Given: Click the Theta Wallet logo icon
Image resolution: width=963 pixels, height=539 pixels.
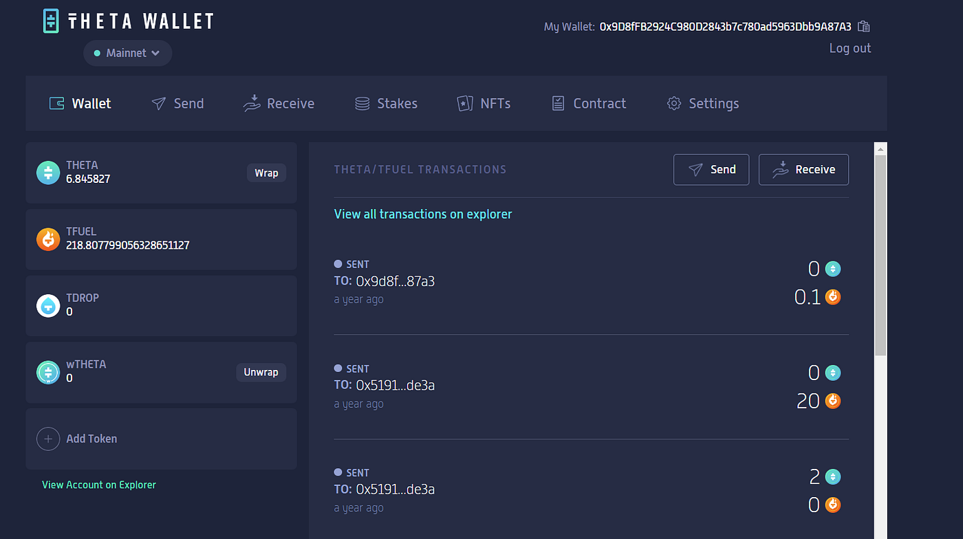Looking at the screenshot, I should 52,21.
